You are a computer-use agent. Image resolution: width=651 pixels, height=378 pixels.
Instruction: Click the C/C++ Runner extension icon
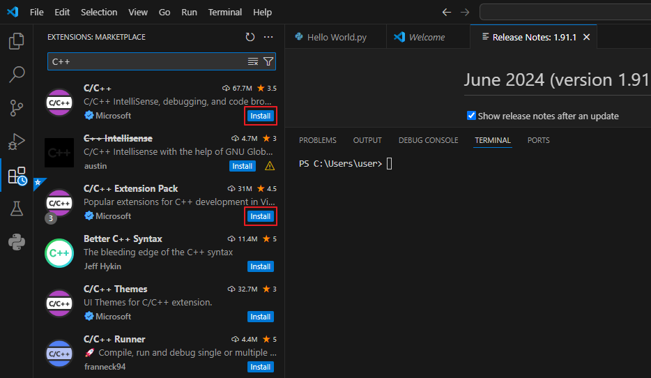pyautogui.click(x=59, y=353)
